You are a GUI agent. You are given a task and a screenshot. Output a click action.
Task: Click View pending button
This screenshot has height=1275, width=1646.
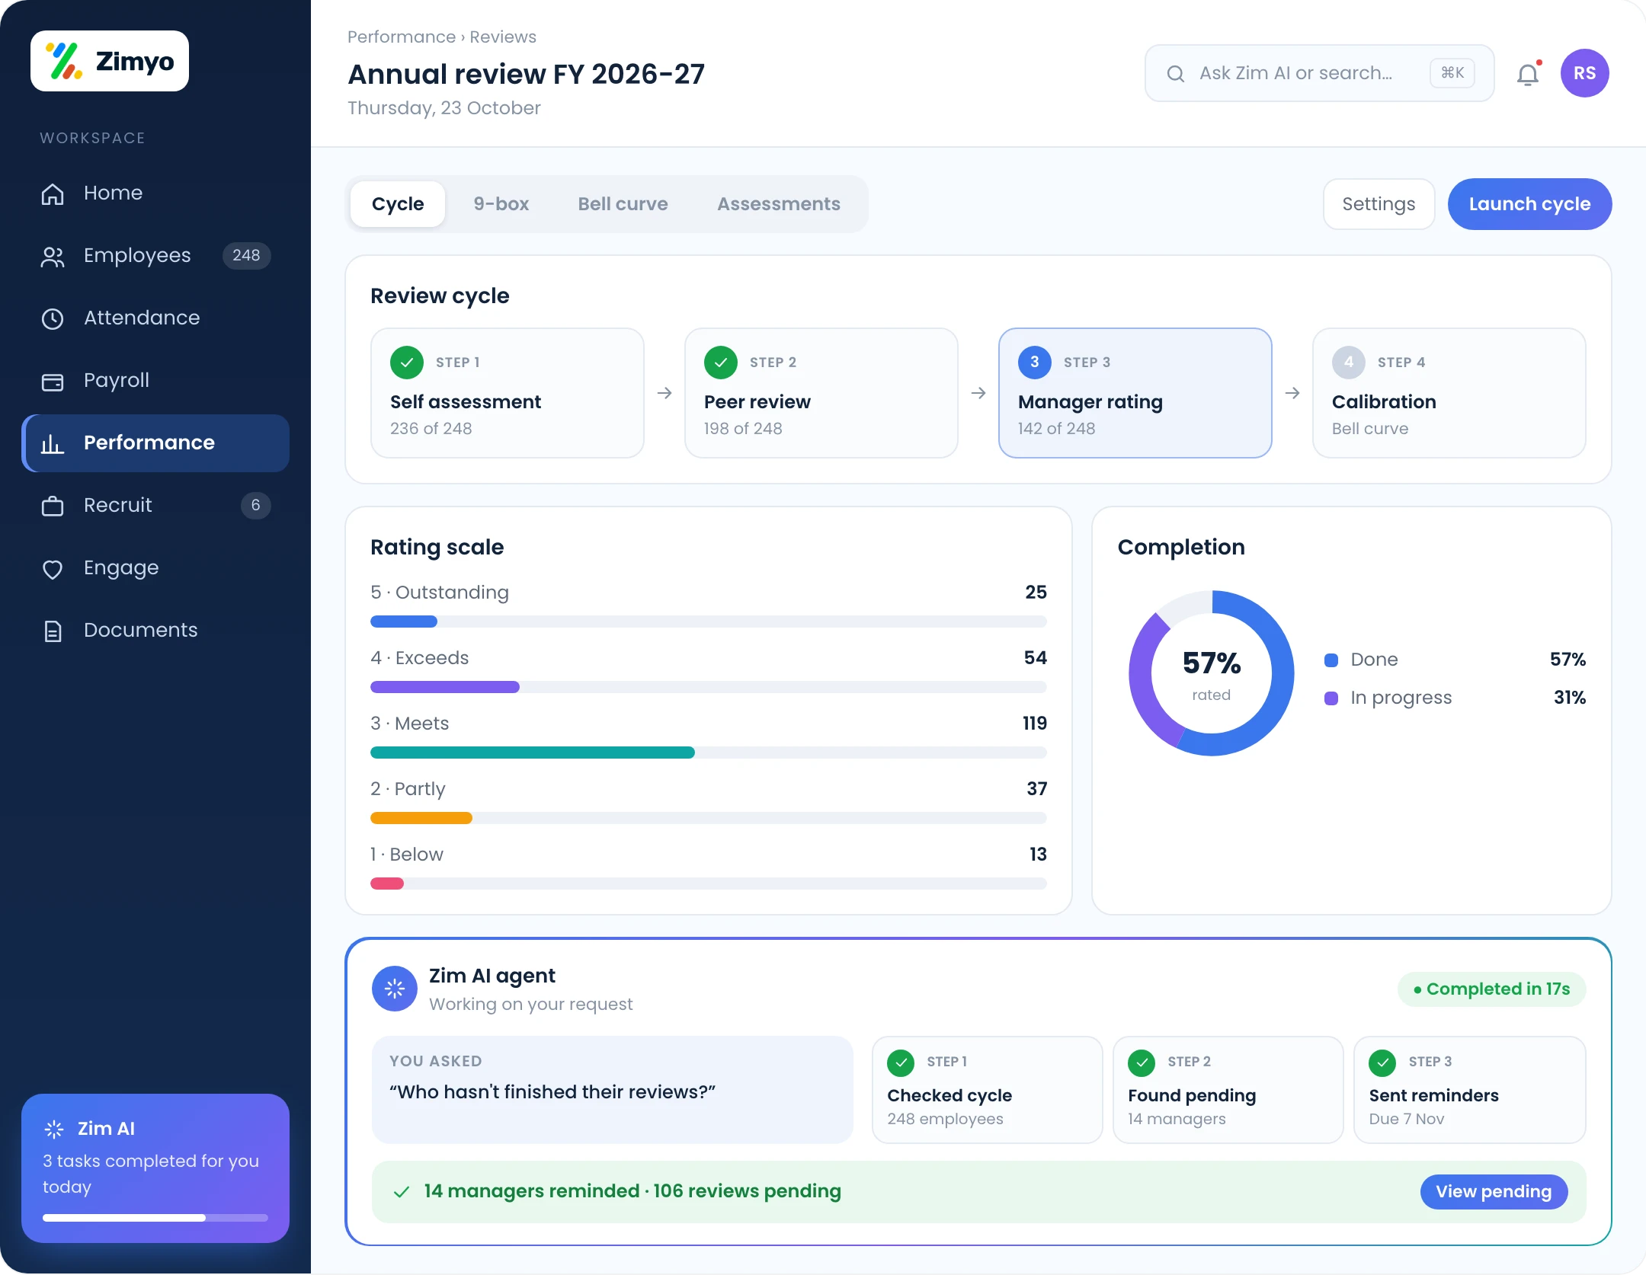(x=1494, y=1191)
